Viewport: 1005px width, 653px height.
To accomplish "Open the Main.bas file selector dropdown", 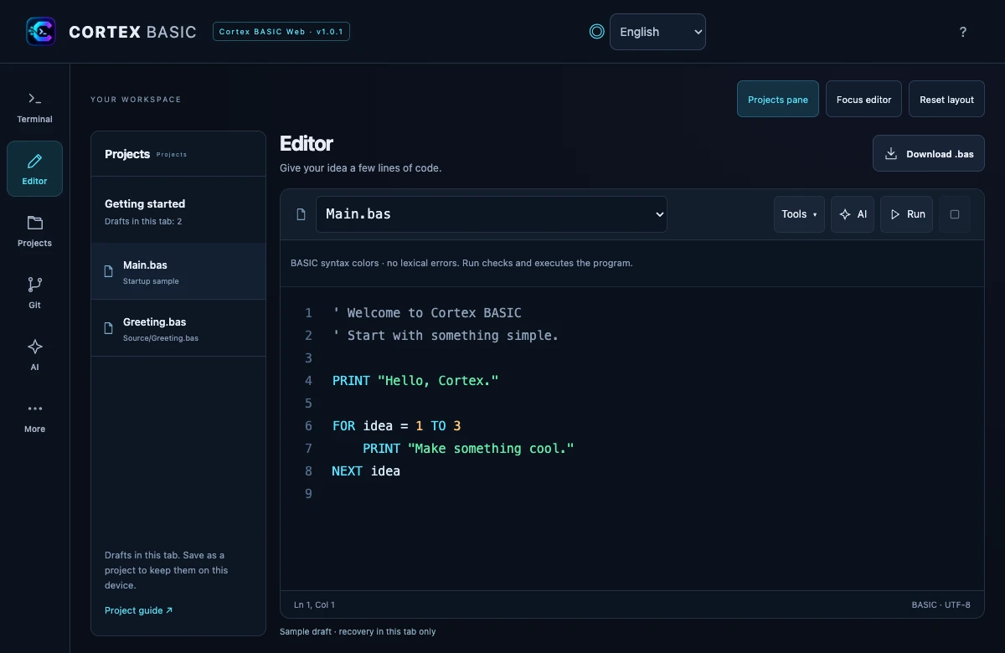I will [x=491, y=214].
